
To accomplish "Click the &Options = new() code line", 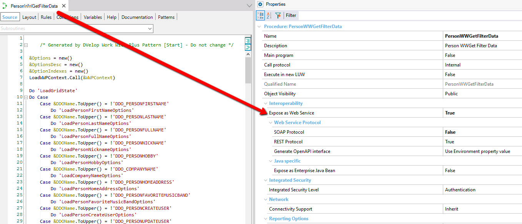I will click(x=51, y=58).
